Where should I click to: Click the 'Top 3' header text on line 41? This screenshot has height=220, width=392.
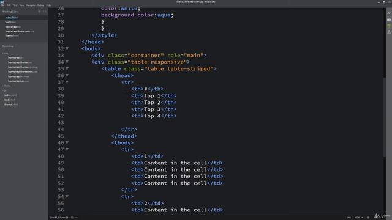(153, 109)
